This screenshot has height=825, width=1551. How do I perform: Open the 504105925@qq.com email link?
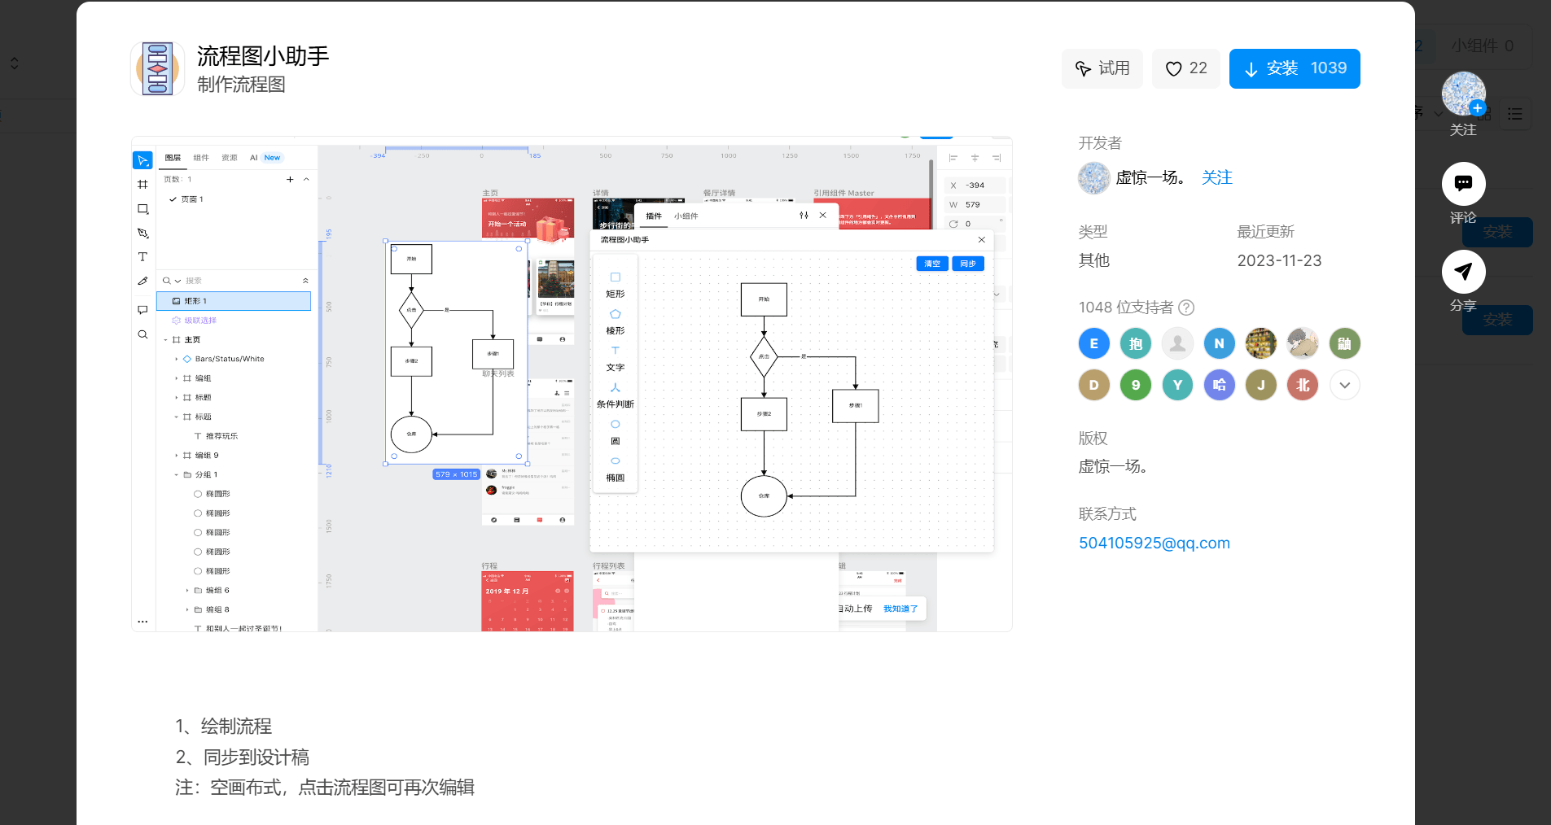click(x=1154, y=543)
